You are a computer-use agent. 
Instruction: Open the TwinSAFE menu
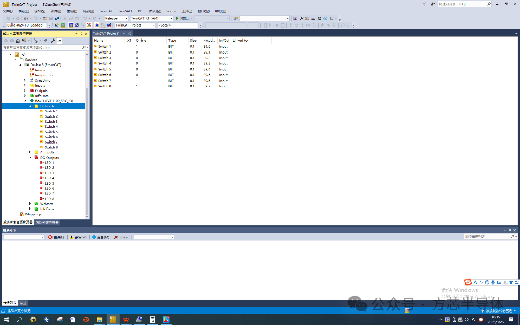tap(125, 11)
